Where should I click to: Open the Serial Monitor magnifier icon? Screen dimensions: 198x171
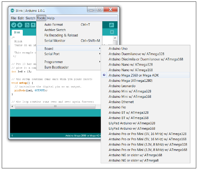click(112, 25)
